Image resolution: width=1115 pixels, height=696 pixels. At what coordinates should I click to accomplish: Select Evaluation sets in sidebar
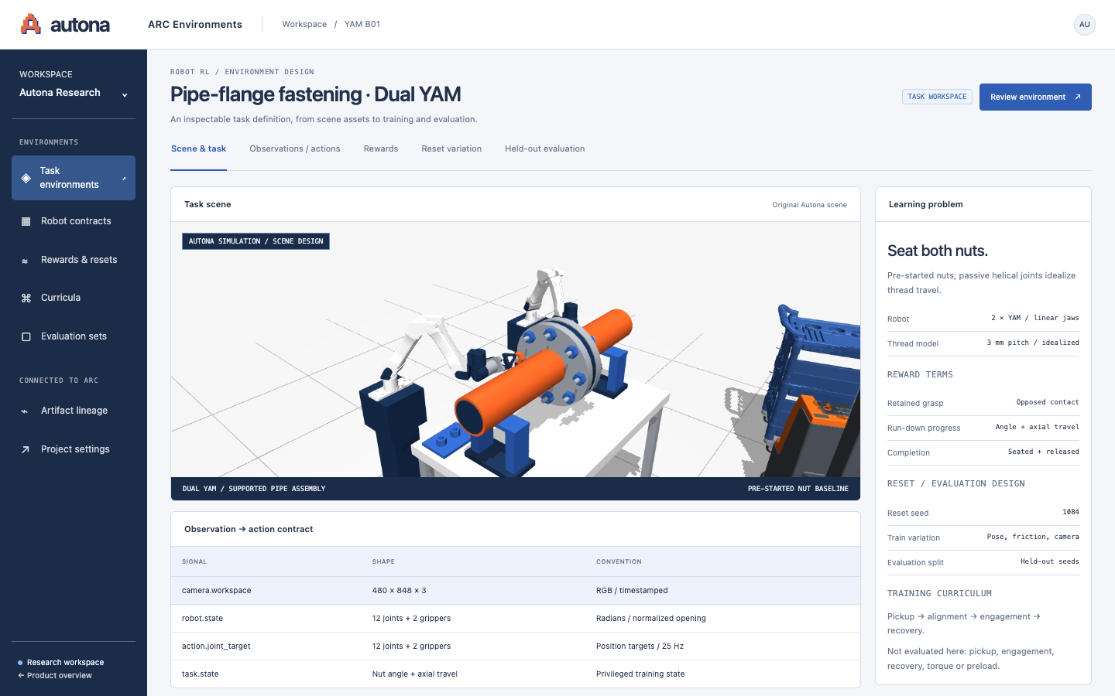point(74,336)
